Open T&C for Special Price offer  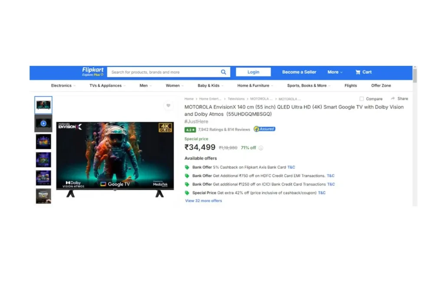(322, 193)
